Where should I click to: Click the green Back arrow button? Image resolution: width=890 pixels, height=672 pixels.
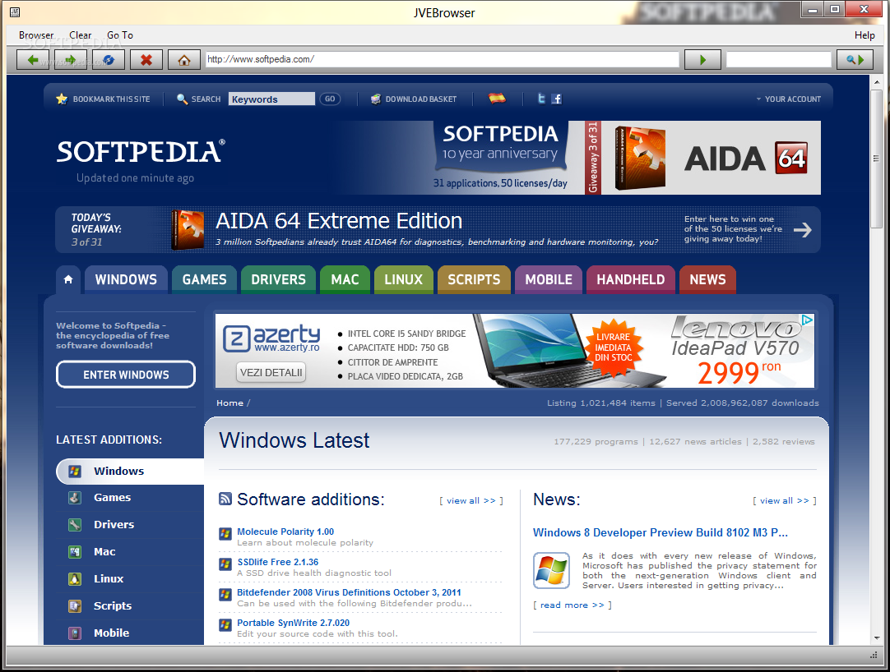click(33, 59)
